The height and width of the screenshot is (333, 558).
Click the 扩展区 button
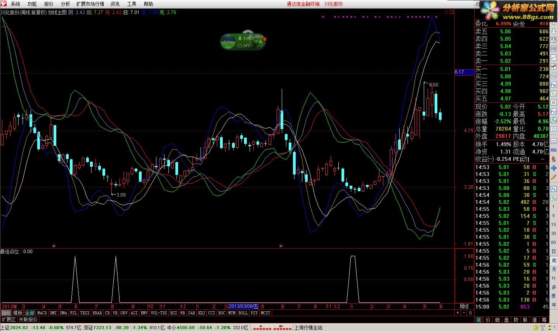point(9,320)
